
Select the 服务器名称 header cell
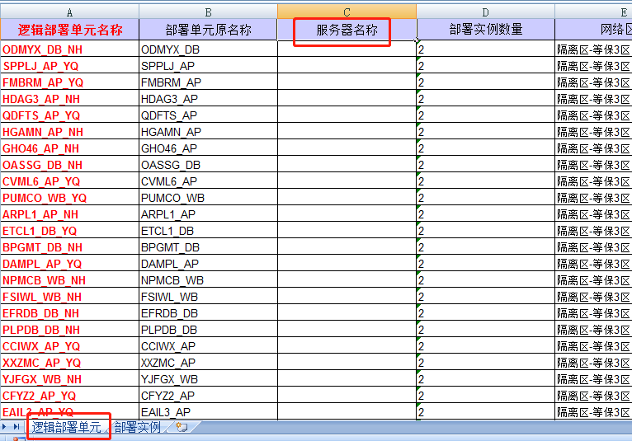(x=347, y=30)
